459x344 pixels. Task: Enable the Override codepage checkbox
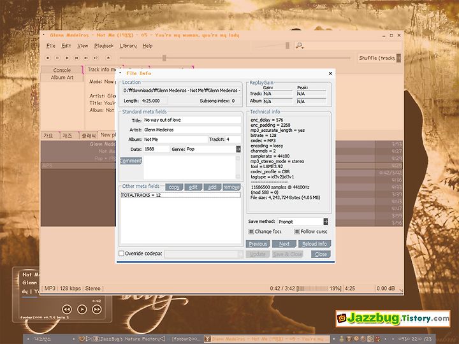[x=122, y=254]
